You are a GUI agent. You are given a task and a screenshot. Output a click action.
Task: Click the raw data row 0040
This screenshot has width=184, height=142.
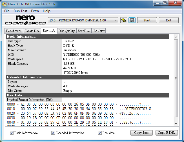[x=79, y=122]
